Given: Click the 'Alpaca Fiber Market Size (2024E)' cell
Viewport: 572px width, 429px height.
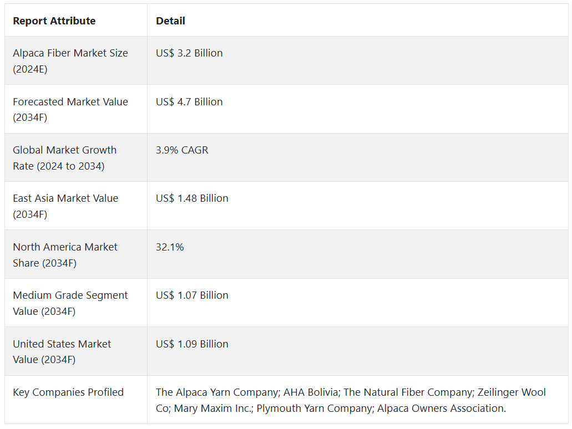Looking at the screenshot, I should 70,61.
